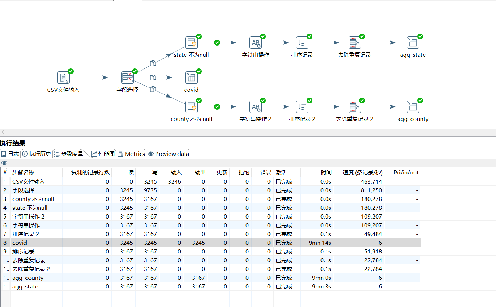Click the 排序记录 2 row in the table
This screenshot has height=307, width=496.
[x=210, y=234]
